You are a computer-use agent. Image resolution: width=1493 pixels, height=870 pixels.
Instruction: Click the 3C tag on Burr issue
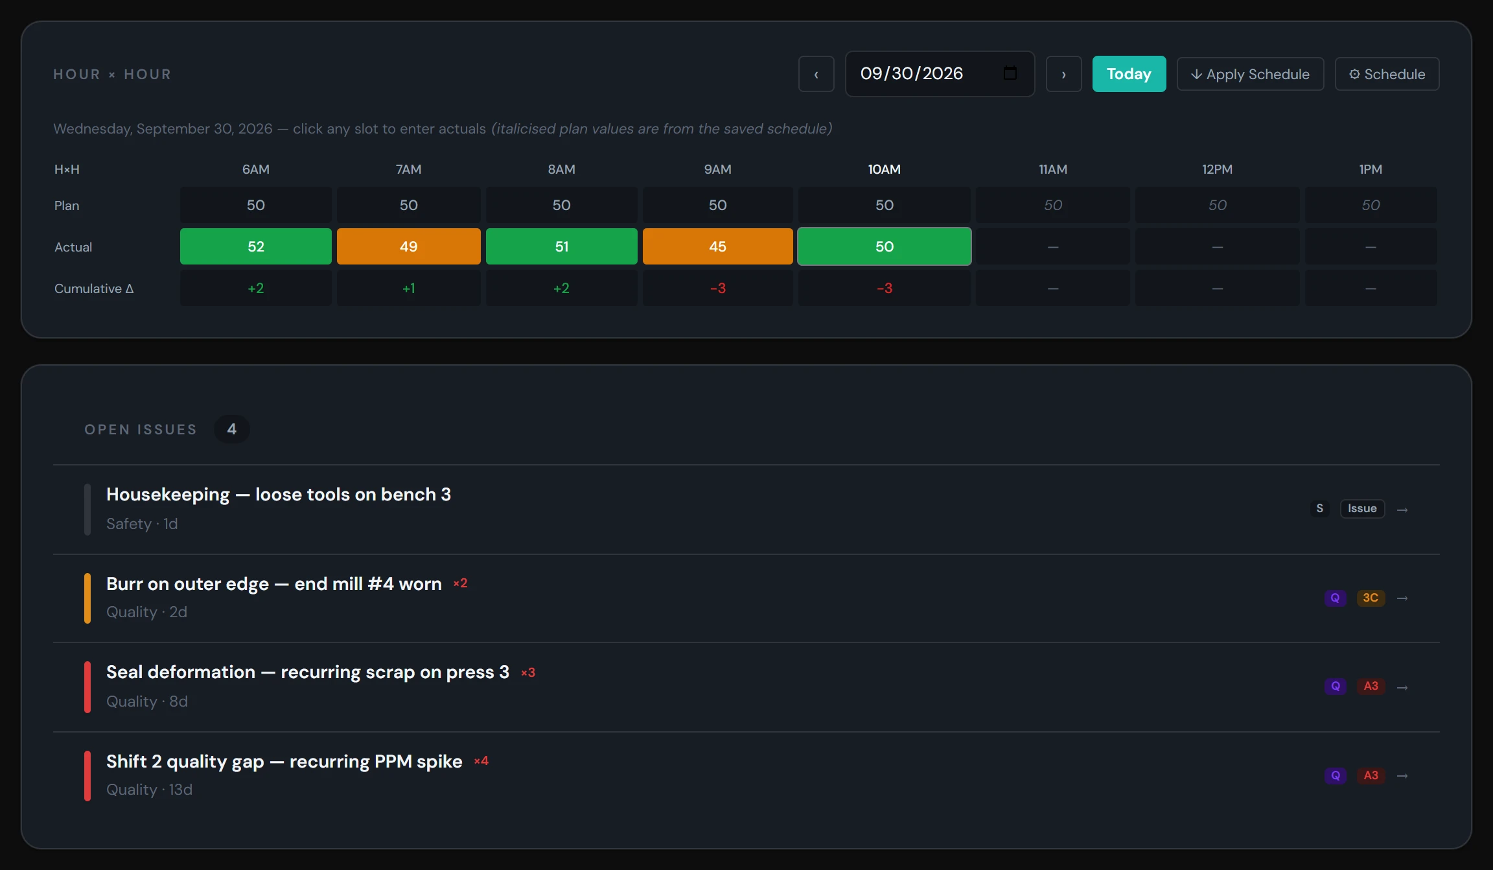[1371, 598]
